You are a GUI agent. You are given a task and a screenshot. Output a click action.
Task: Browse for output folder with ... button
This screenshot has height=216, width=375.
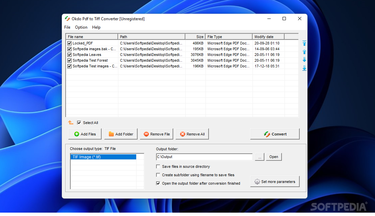pos(260,157)
